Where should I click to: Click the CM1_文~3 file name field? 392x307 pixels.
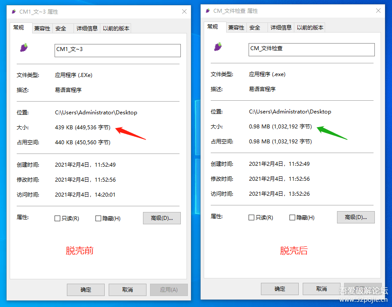[117, 50]
